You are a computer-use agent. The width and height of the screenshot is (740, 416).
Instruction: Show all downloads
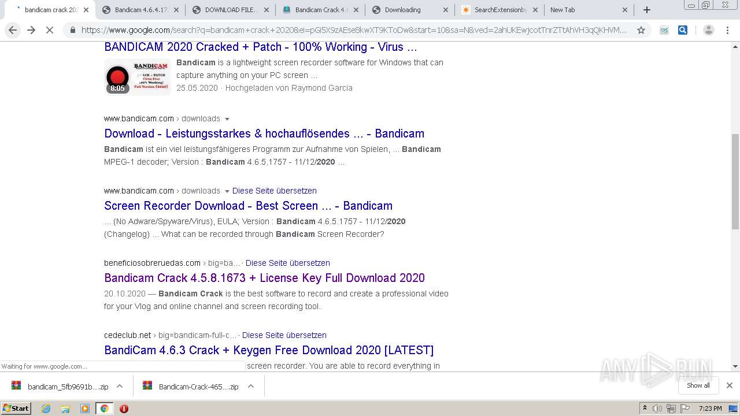pos(698,385)
